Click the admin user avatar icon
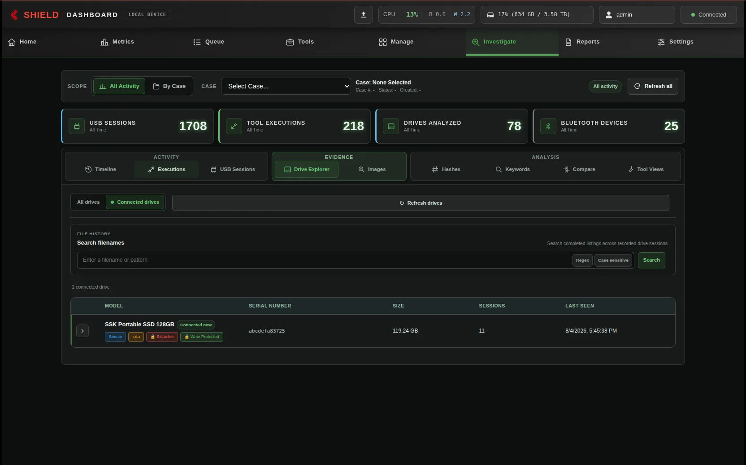The height and width of the screenshot is (465, 746). coord(608,15)
